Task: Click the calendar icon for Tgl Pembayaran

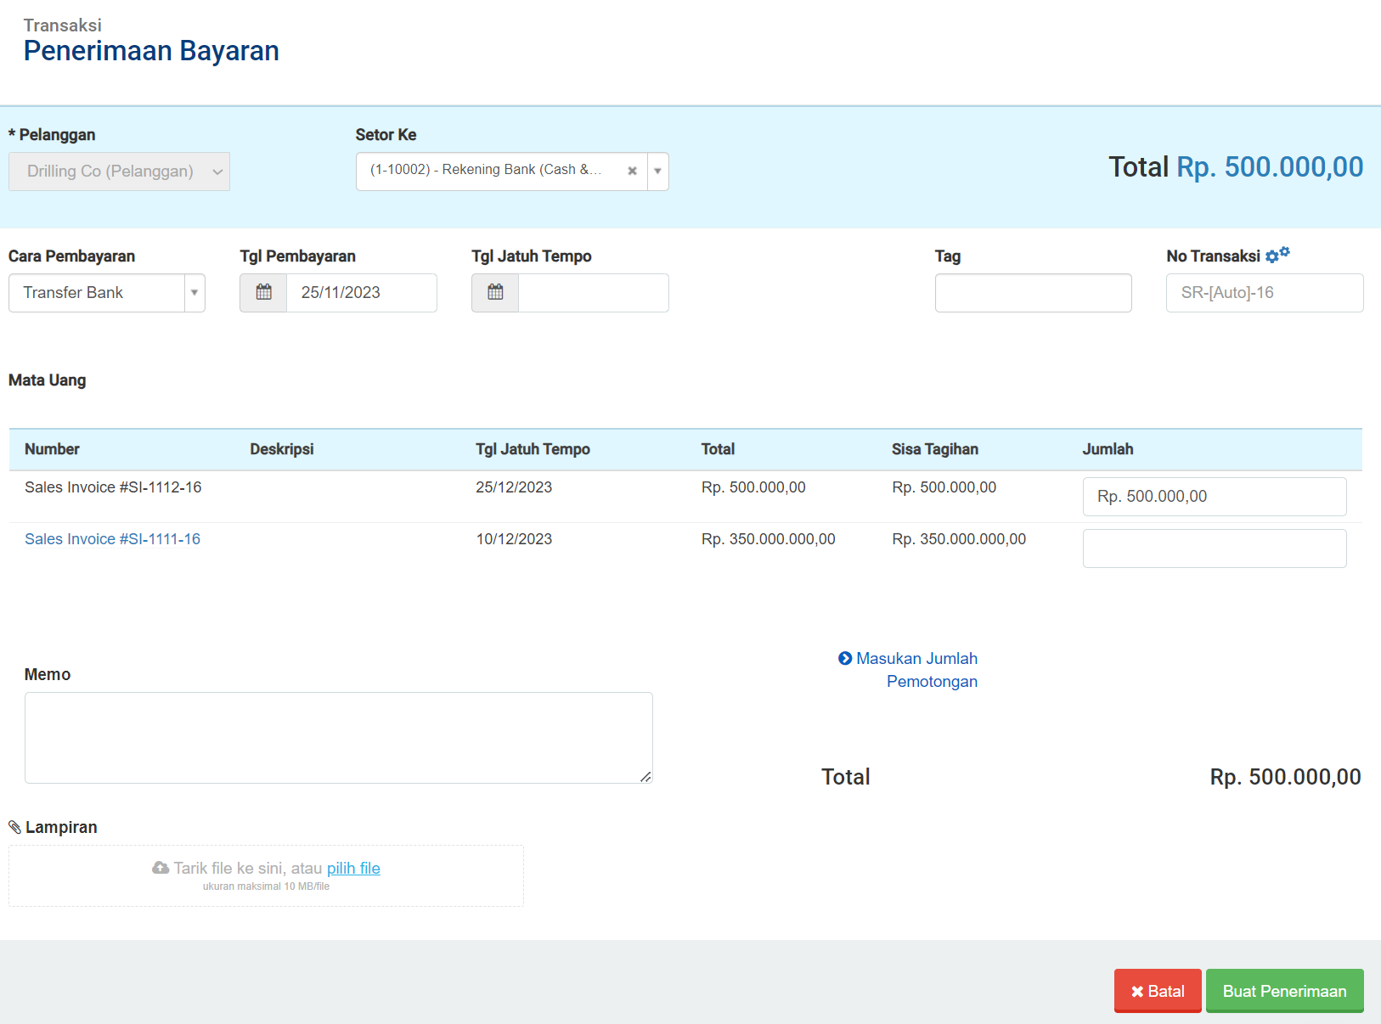Action: click(x=263, y=293)
